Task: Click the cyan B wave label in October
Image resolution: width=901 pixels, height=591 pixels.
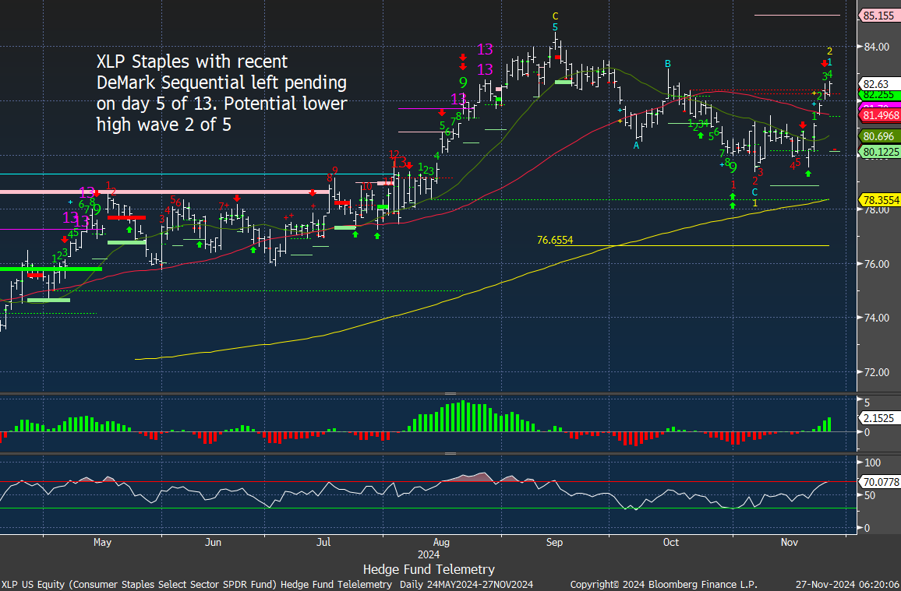Action: pos(668,63)
